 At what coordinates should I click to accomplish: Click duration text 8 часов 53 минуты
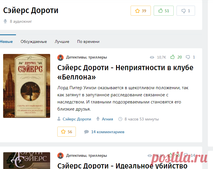tap(142, 119)
